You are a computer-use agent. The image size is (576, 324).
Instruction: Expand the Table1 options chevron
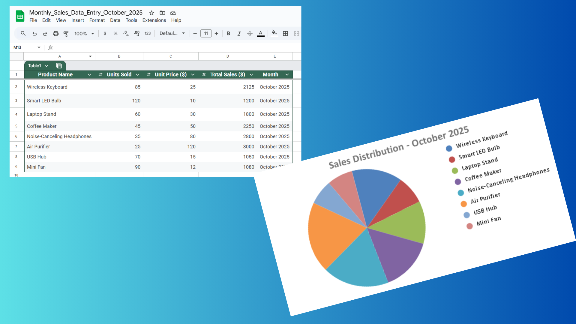(46, 66)
